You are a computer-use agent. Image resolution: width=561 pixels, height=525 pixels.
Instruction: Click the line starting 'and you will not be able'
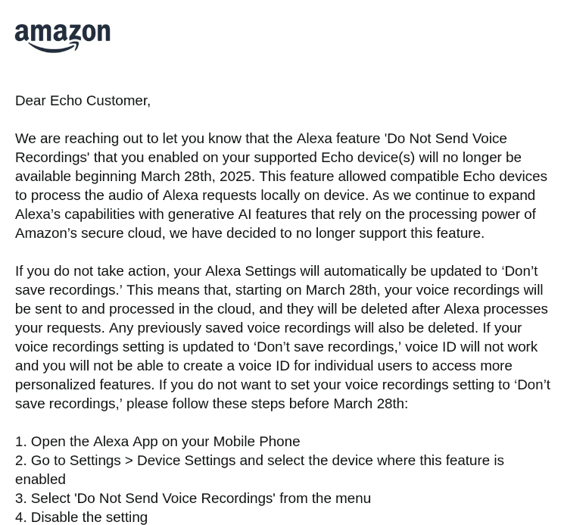[x=263, y=366]
